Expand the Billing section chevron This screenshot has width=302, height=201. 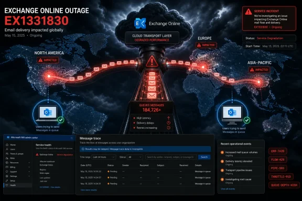tap(29, 167)
